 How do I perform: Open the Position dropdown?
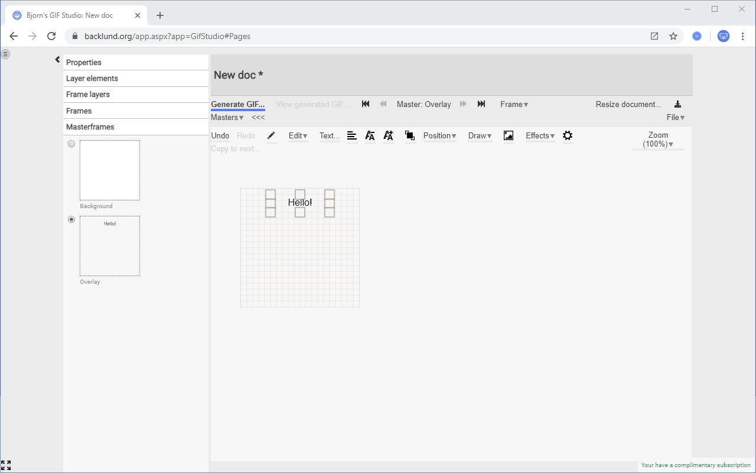click(x=439, y=136)
